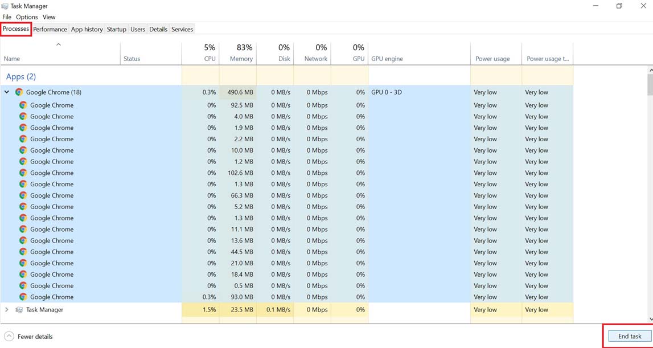Click the Chrome icon in the 66.3 MB row

point(23,195)
